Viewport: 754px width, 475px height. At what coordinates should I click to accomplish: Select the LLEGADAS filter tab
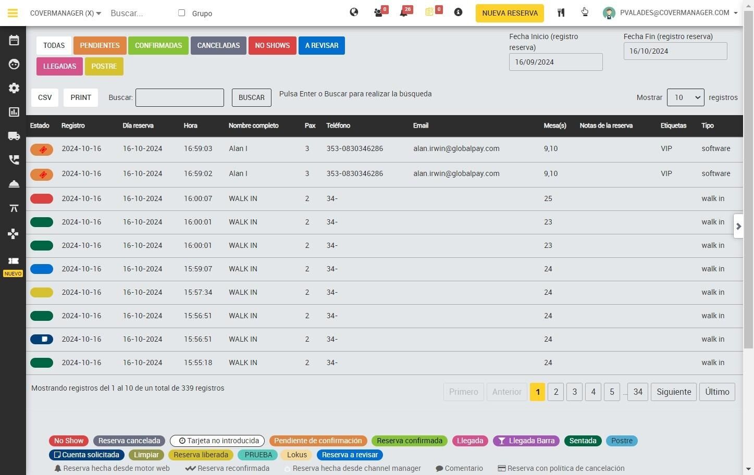[x=59, y=66]
